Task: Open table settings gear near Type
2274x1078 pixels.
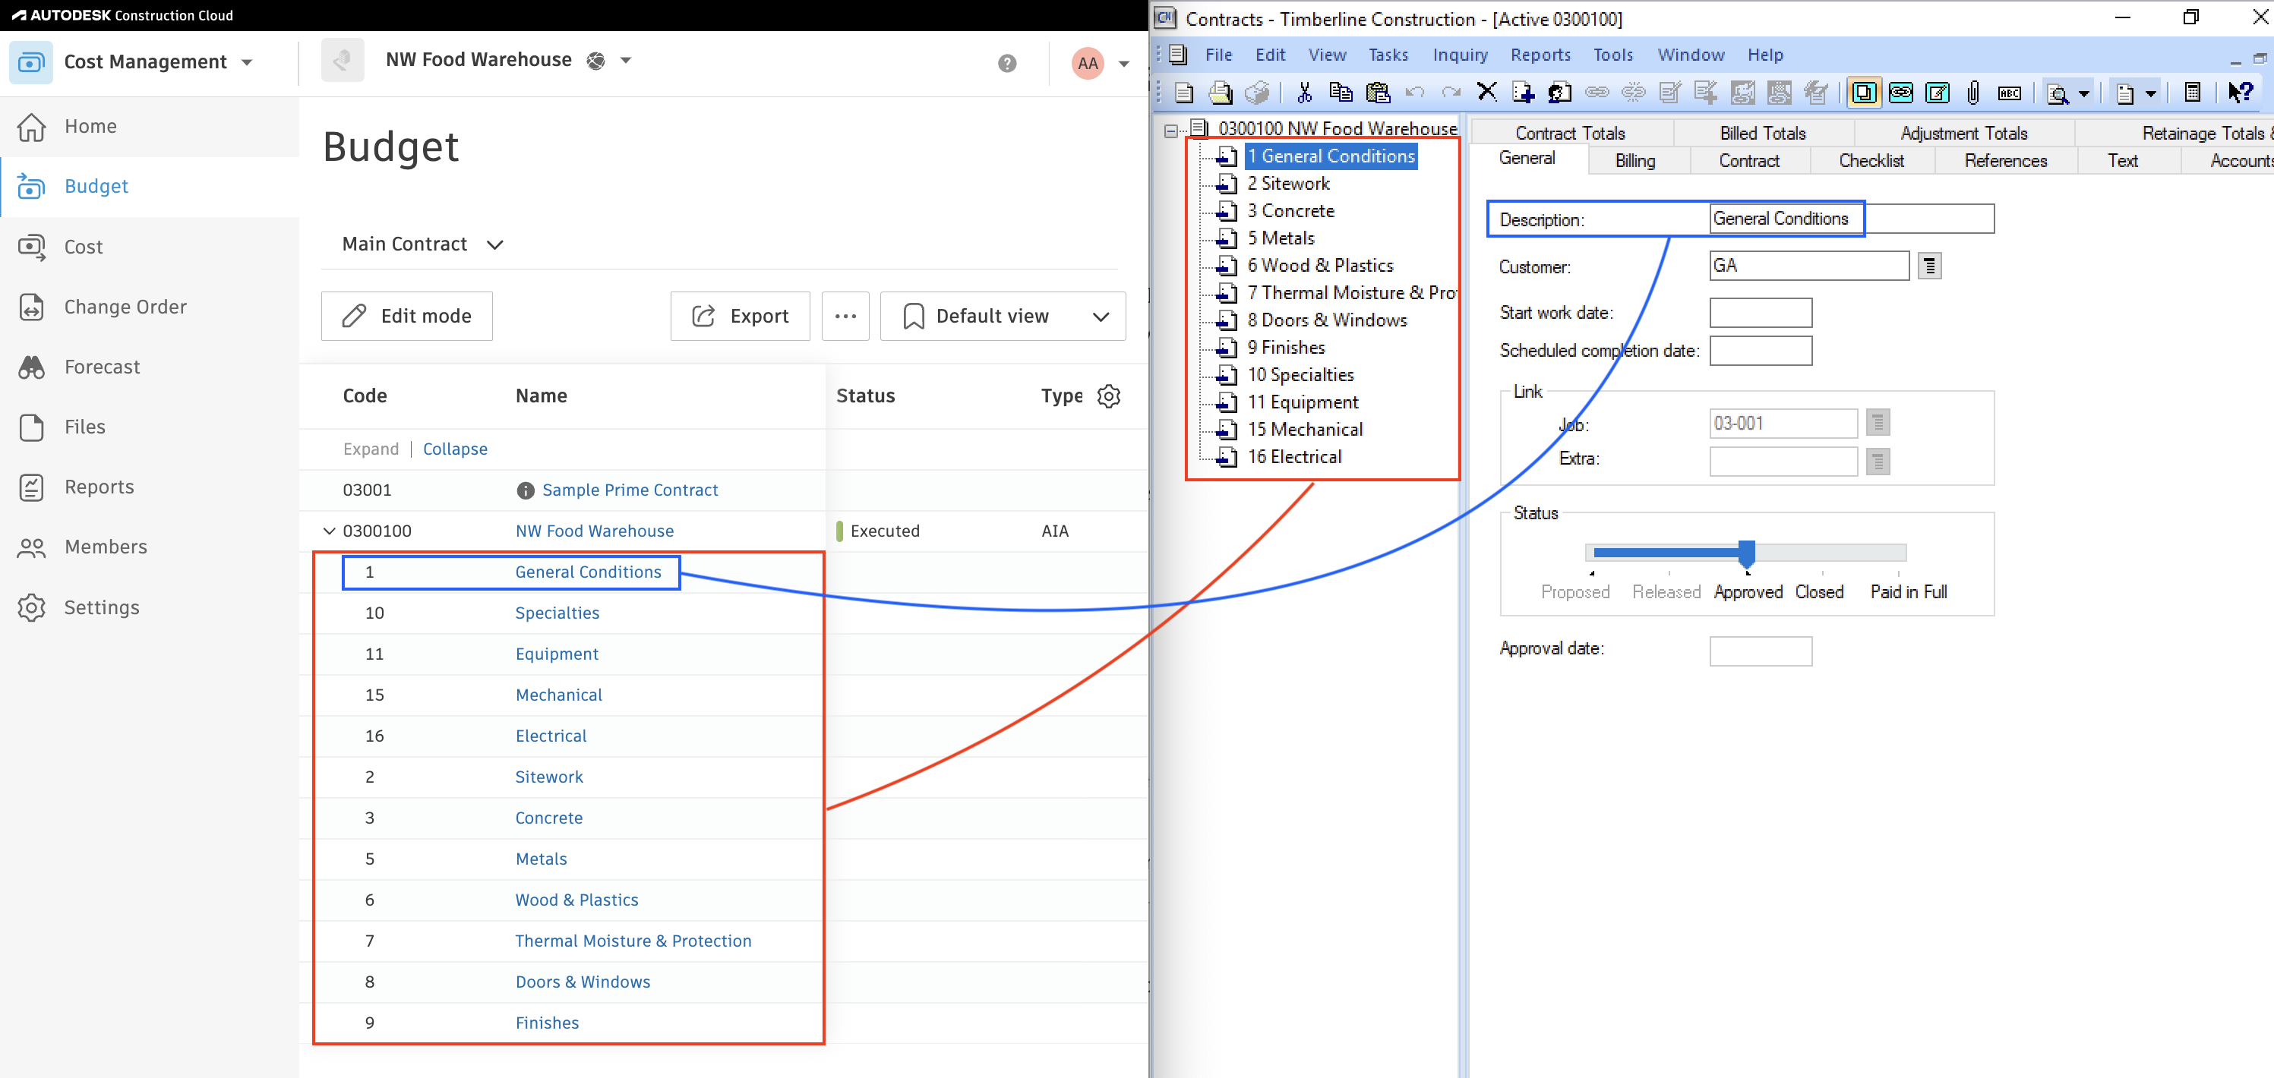Action: pos(1109,396)
